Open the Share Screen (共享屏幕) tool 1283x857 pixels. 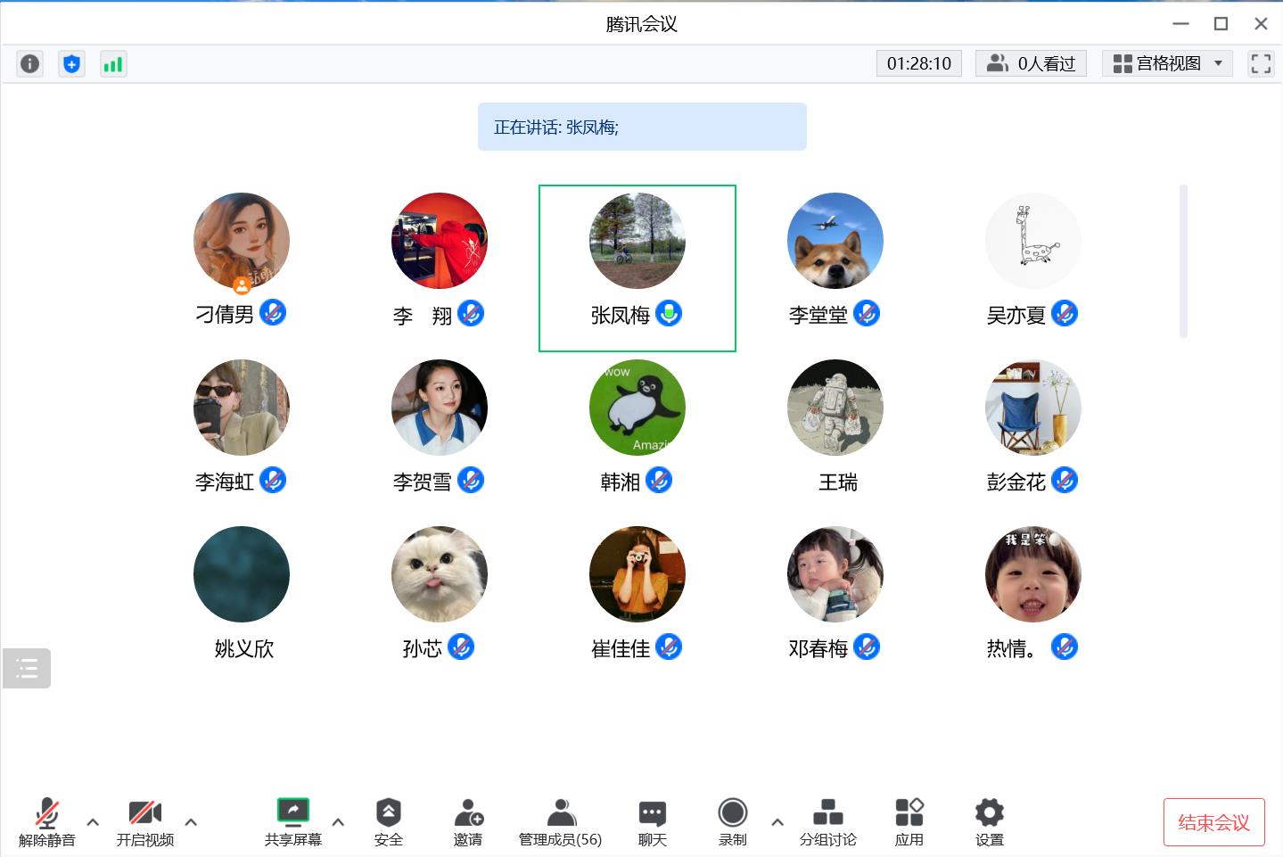pyautogui.click(x=292, y=821)
